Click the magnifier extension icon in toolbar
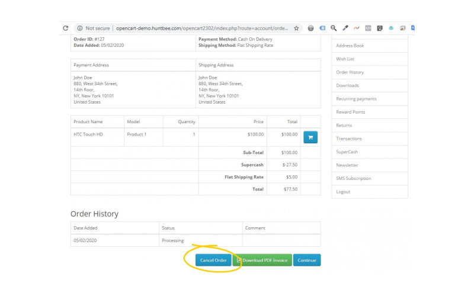The image size is (474, 296). [x=334, y=28]
